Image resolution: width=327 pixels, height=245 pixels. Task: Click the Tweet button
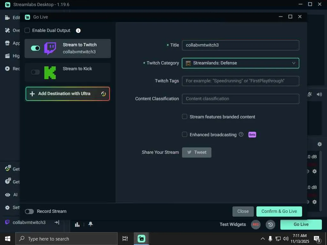[197, 152]
